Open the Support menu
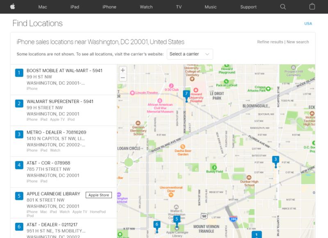Image resolution: width=328 pixels, height=238 pixels. coord(248,7)
